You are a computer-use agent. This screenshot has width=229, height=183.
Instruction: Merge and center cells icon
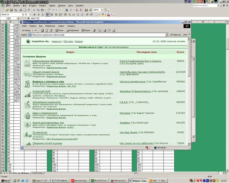(x=60, y=15)
